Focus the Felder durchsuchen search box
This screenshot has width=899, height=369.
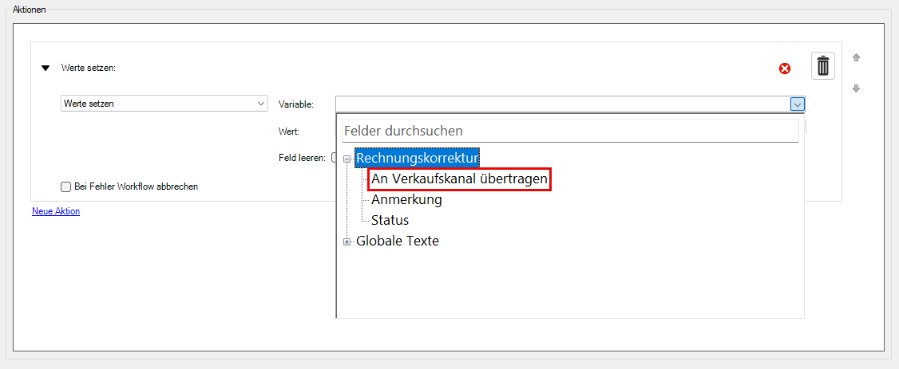[569, 131]
